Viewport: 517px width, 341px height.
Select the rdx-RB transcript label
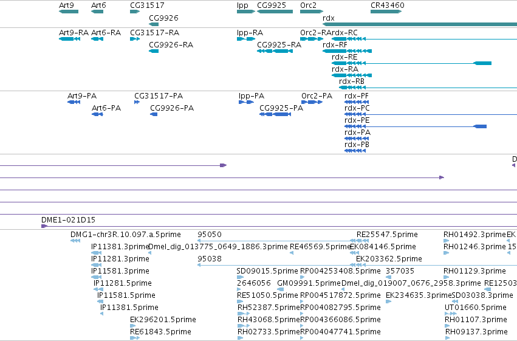pyautogui.click(x=352, y=81)
